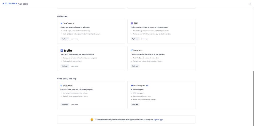254x126 pixels.
Task: Click the Atlassian logo in header
Action: (x=10, y=4)
